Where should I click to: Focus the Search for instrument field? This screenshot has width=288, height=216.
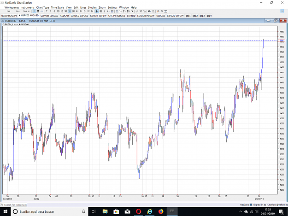click(x=14, y=205)
